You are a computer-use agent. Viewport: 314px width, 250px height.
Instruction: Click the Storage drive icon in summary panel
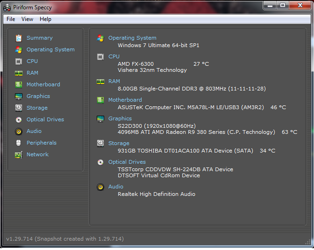(100, 143)
